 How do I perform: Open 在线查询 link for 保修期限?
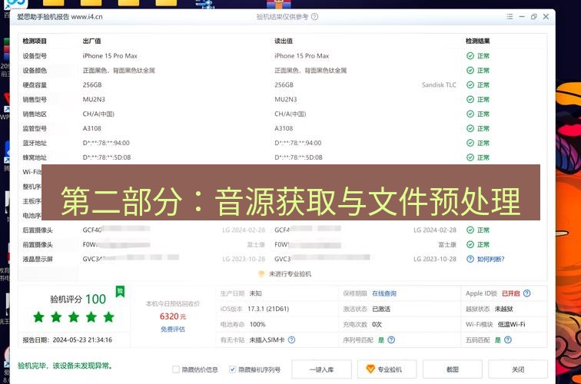coord(384,293)
